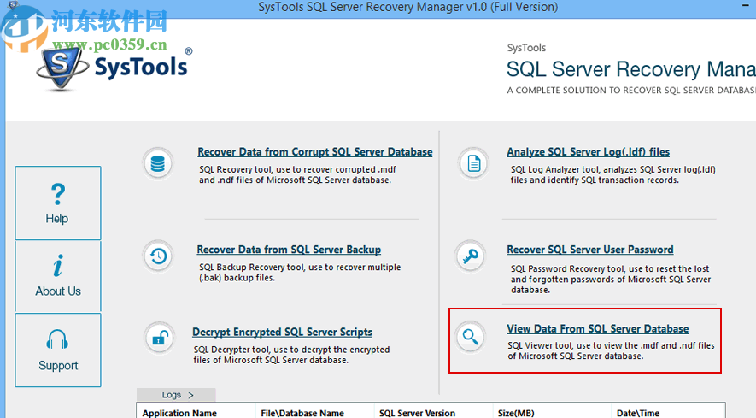Click the document icon for Log Analyzer
This screenshot has width=756, height=418.
click(473, 164)
